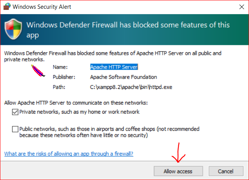The image size is (249, 180).
Task: Click the Windows Security Alert title text
Action: click(x=42, y=7)
